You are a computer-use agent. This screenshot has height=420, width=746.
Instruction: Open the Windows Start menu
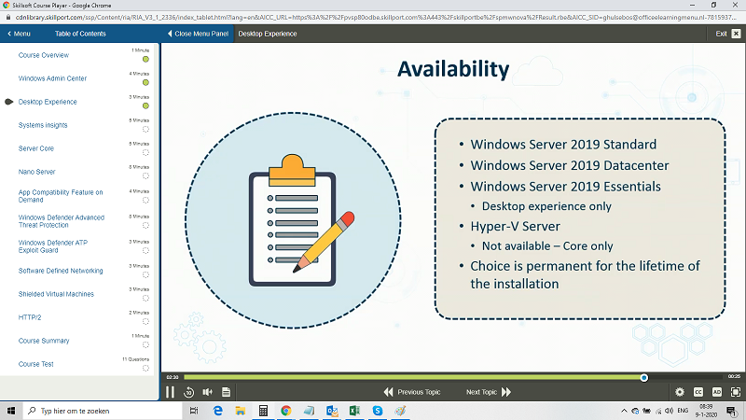11,411
